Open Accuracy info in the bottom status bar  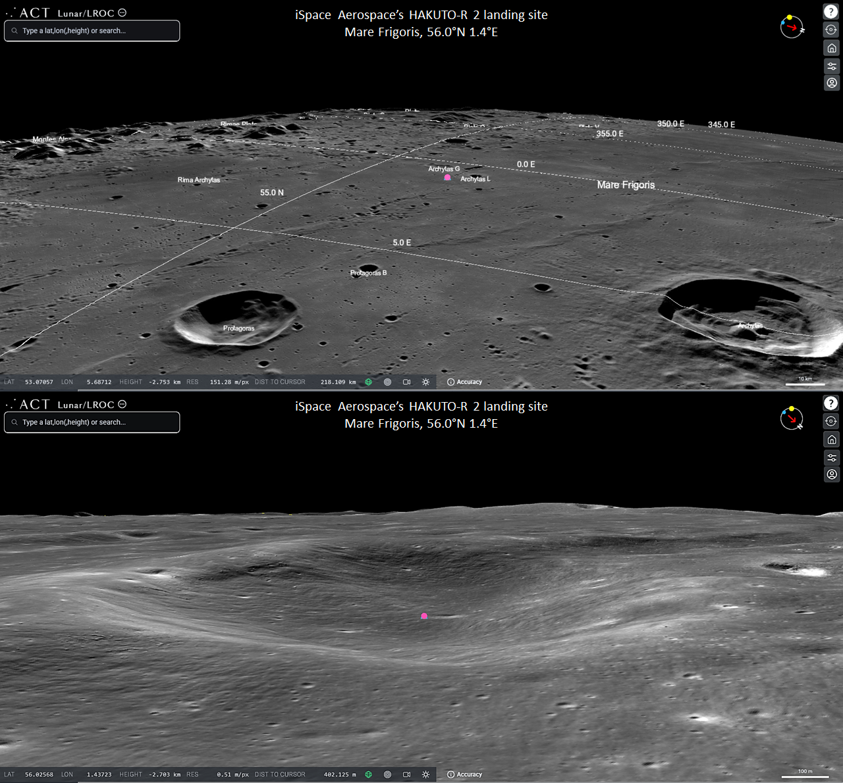pyautogui.click(x=464, y=774)
